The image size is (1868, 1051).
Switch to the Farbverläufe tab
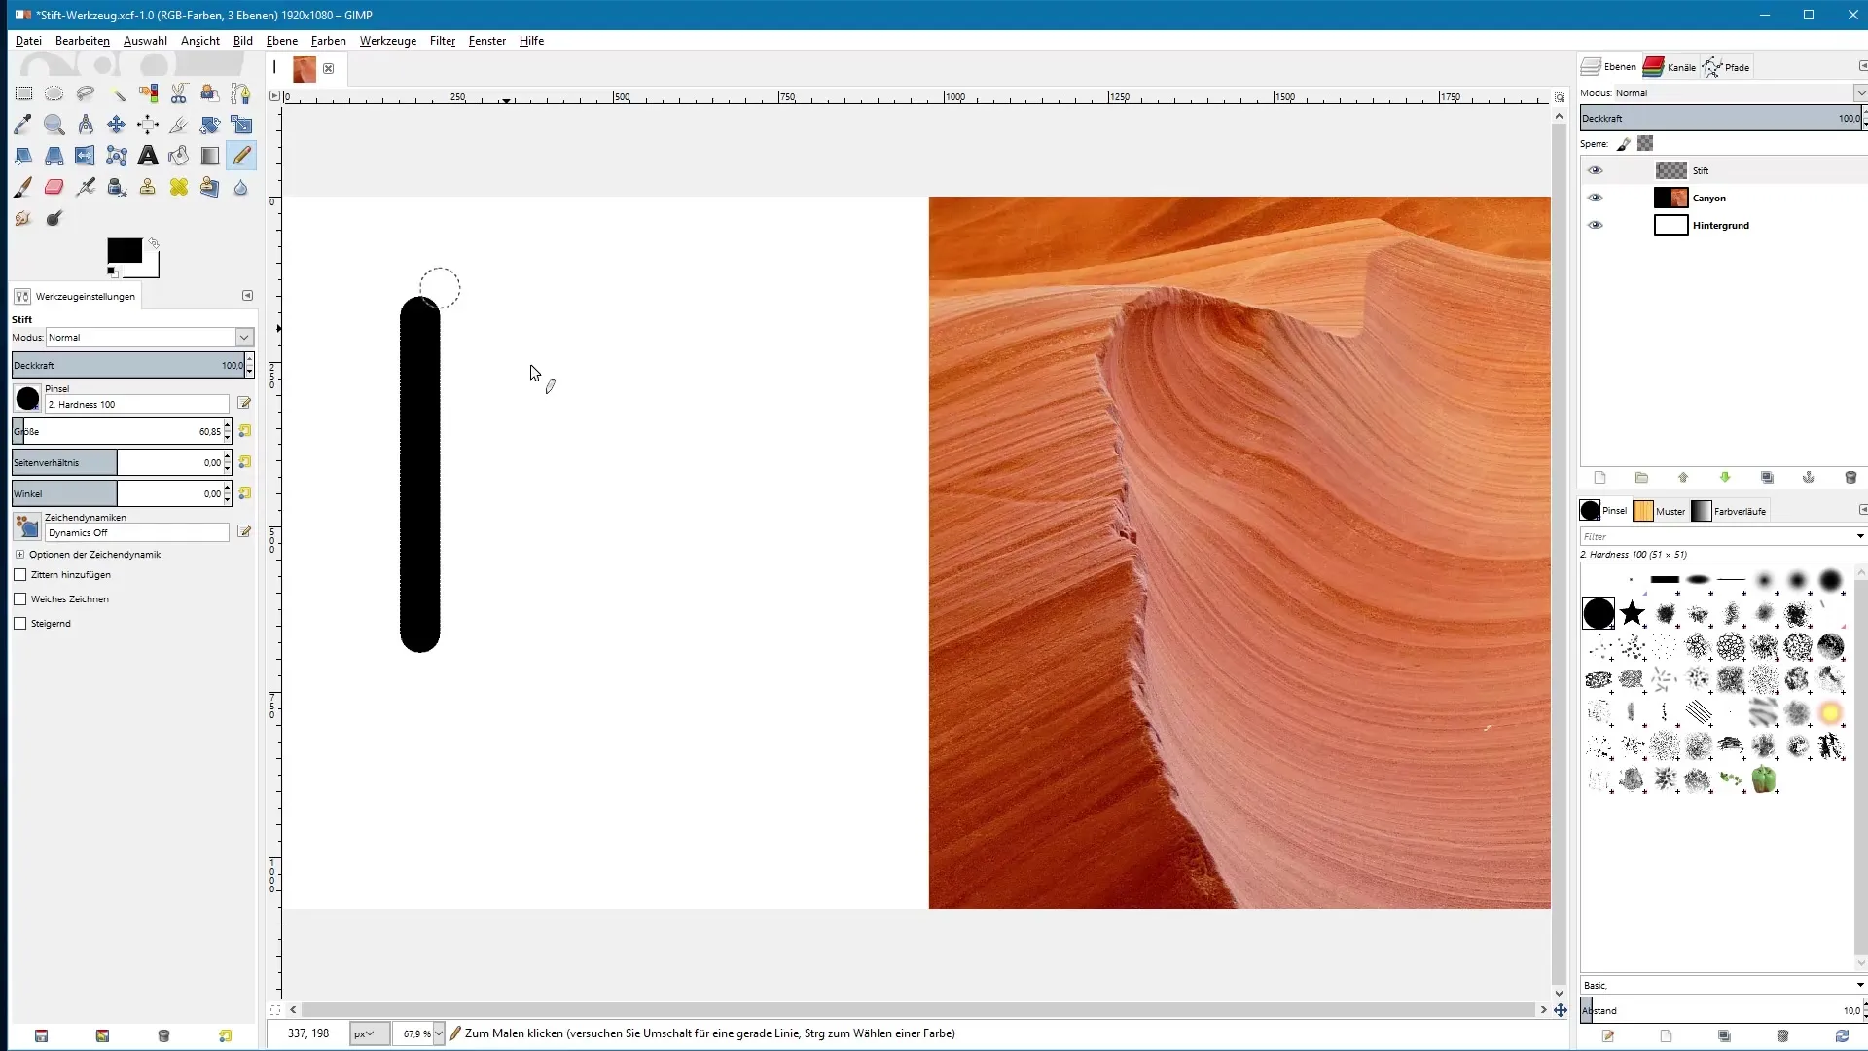pyautogui.click(x=1730, y=511)
